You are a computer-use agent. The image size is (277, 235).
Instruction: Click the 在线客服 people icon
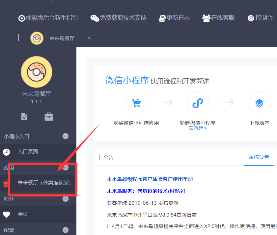click(x=206, y=18)
